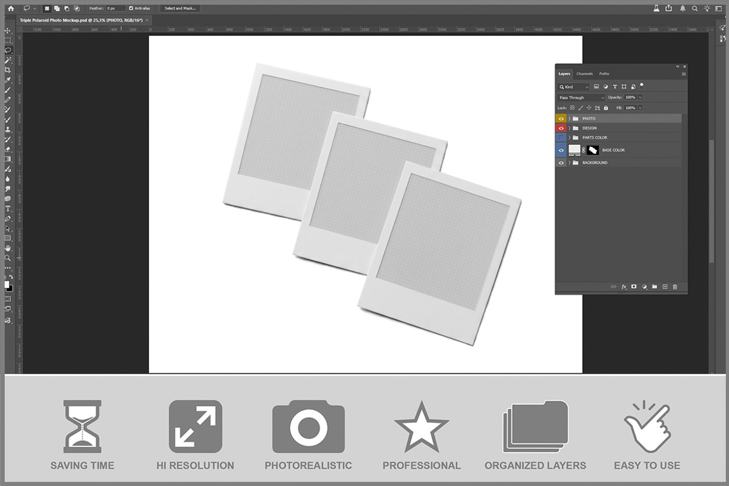Swap foreground and background colors

(12, 278)
